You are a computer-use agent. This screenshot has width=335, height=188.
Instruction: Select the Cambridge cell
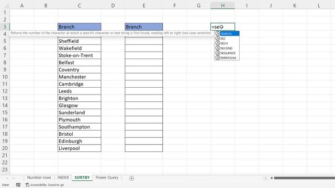click(79, 84)
